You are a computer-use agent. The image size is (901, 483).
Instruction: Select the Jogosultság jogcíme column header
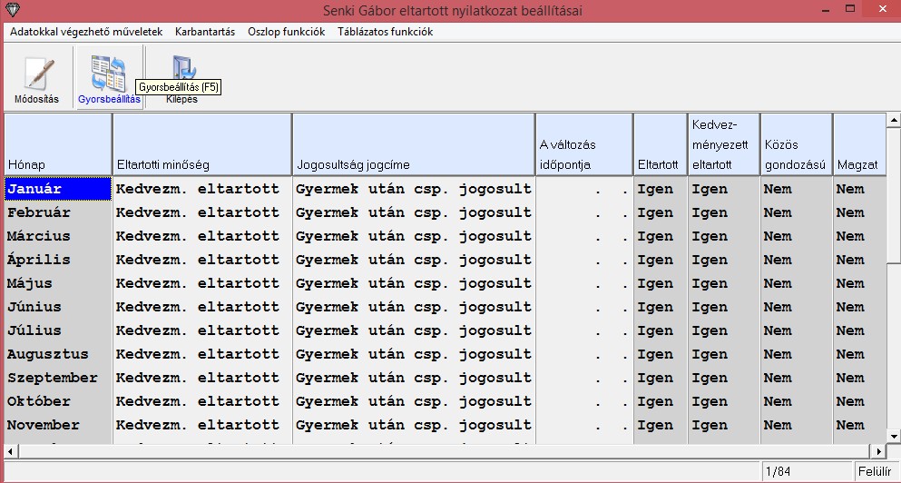413,144
